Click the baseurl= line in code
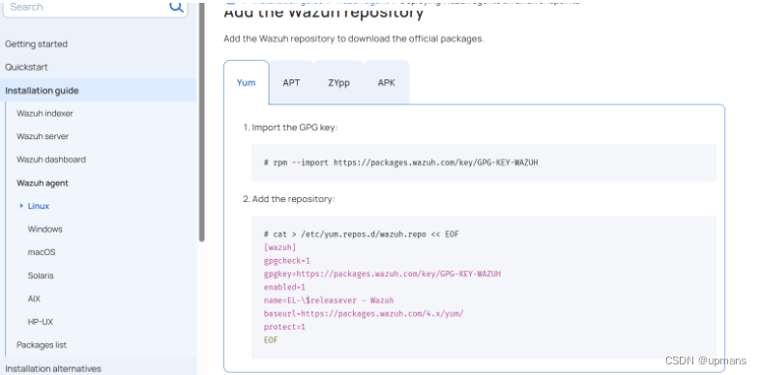The image size is (761, 375). [x=364, y=314]
